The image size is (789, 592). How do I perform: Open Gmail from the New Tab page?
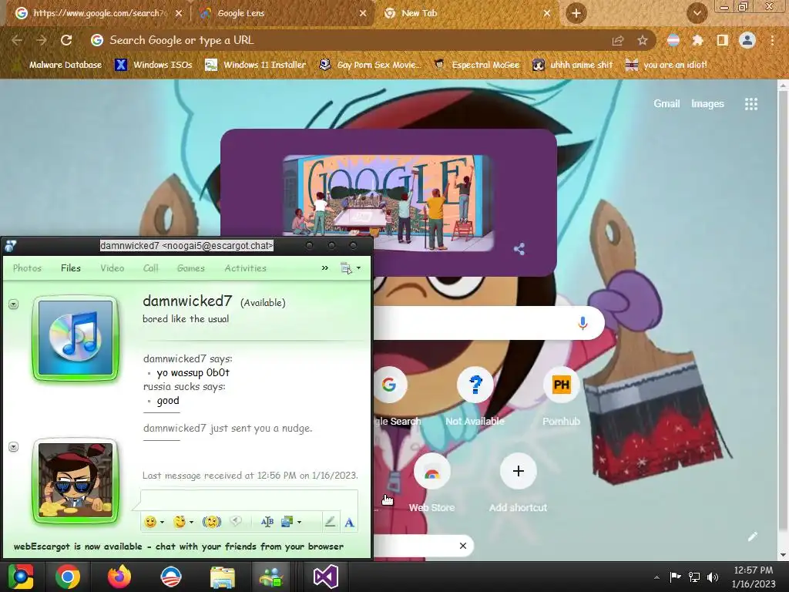click(666, 104)
